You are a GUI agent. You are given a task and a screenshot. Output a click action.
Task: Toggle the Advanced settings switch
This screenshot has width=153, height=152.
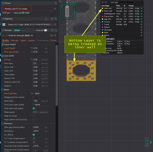coord(46,30)
